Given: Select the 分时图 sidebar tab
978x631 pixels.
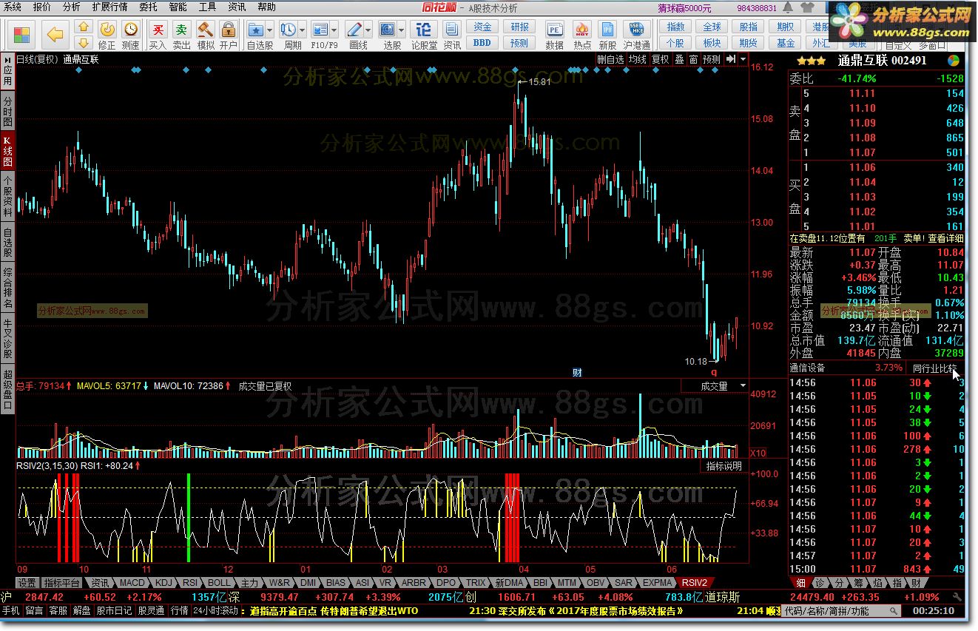Looking at the screenshot, I should (x=7, y=110).
